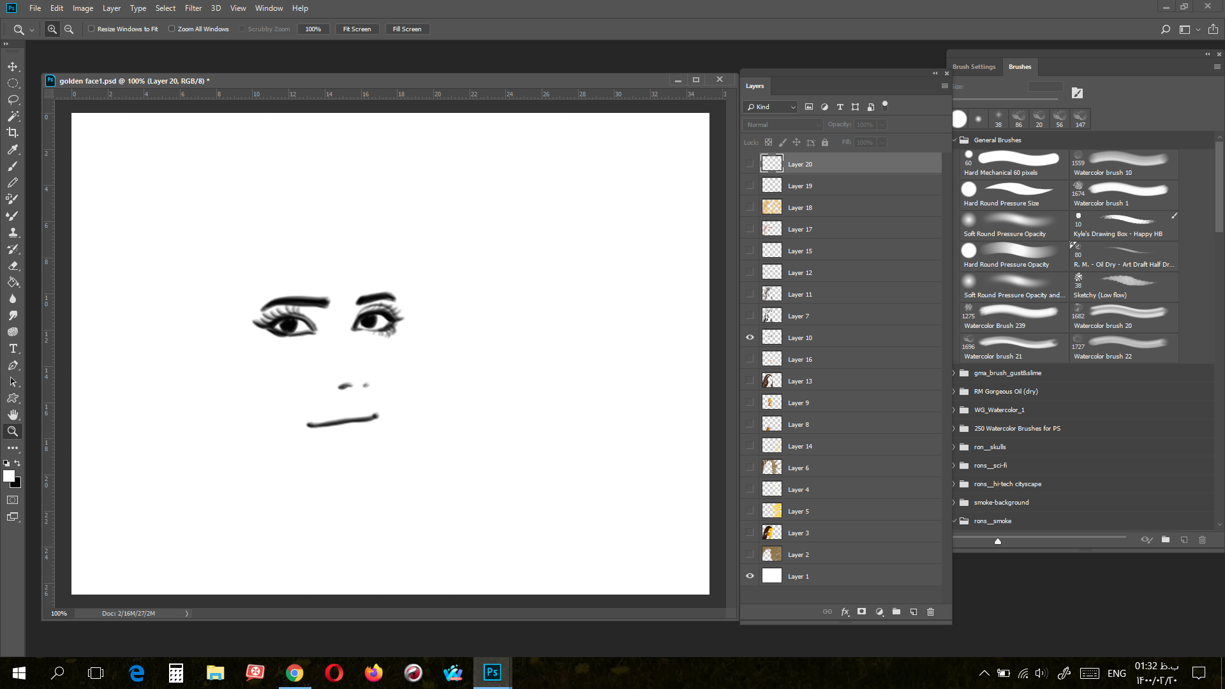
Task: Hide Layer 1 visibility eye
Action: [750, 576]
